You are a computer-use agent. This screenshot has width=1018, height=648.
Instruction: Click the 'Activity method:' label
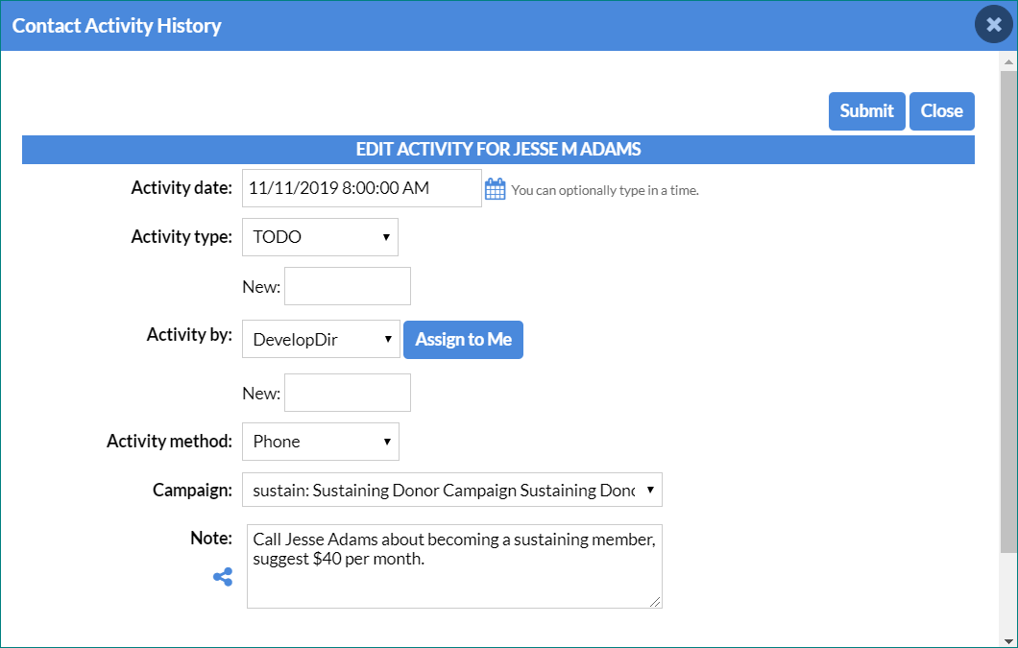click(169, 441)
